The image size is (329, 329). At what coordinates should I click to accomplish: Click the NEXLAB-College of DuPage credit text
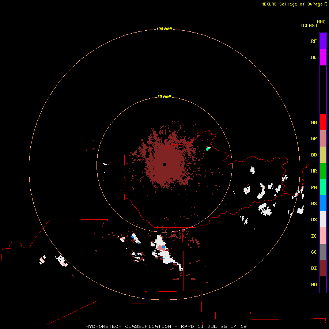tap(292, 4)
